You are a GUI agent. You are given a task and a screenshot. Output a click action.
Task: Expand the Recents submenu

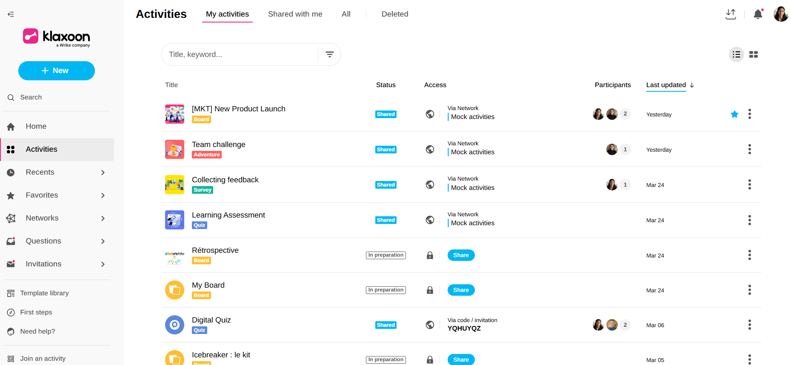[x=103, y=173]
